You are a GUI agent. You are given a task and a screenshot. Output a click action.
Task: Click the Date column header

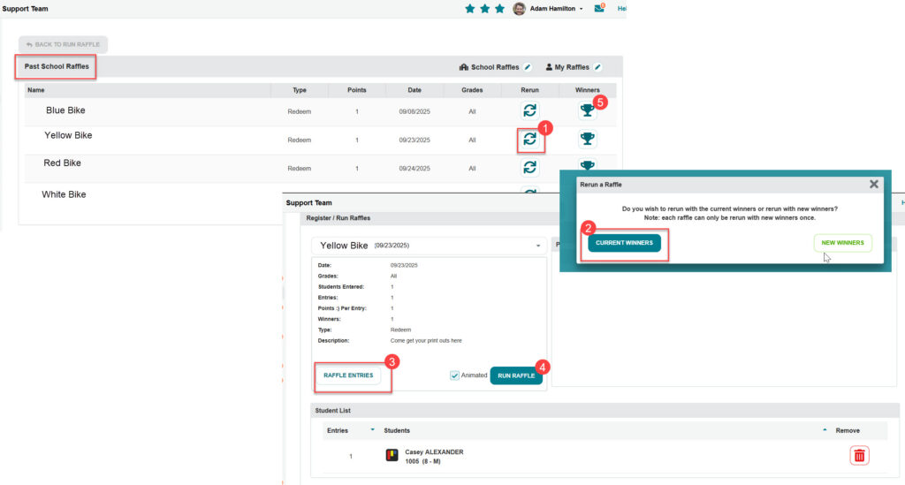[x=414, y=90]
